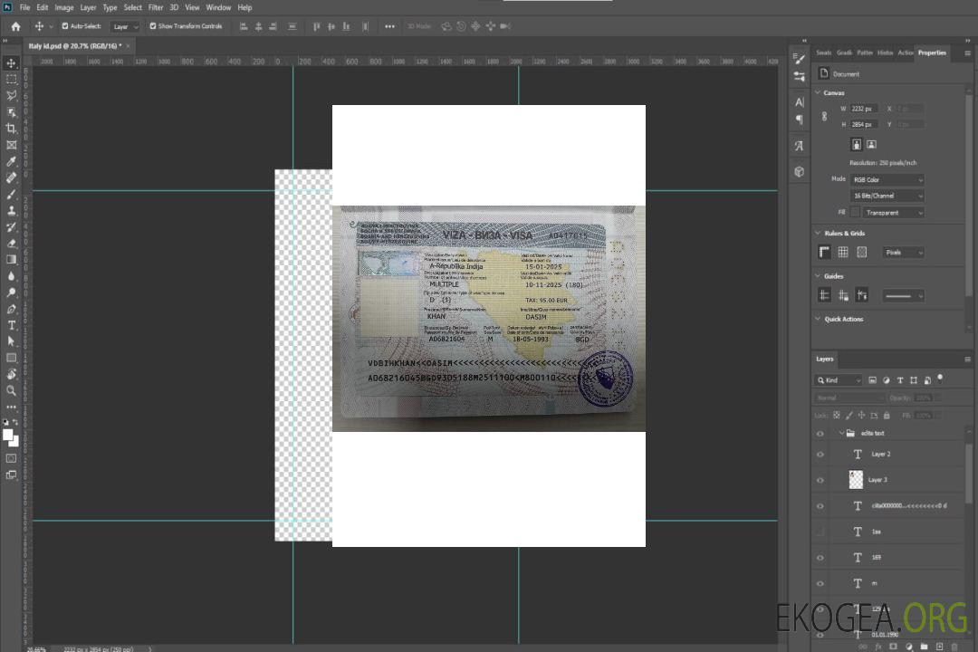Select portrait canvas orientation button
978x652 pixels.
pos(857,145)
